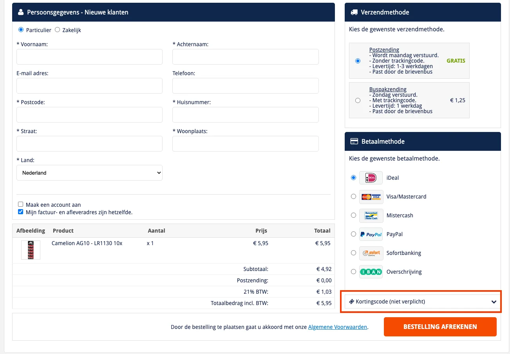Click the Kortingscode tag icon
The image size is (510, 354).
(x=351, y=302)
